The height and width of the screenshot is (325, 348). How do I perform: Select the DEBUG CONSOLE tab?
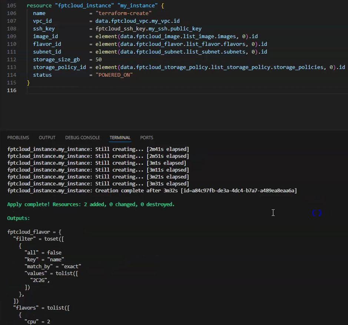click(82, 137)
